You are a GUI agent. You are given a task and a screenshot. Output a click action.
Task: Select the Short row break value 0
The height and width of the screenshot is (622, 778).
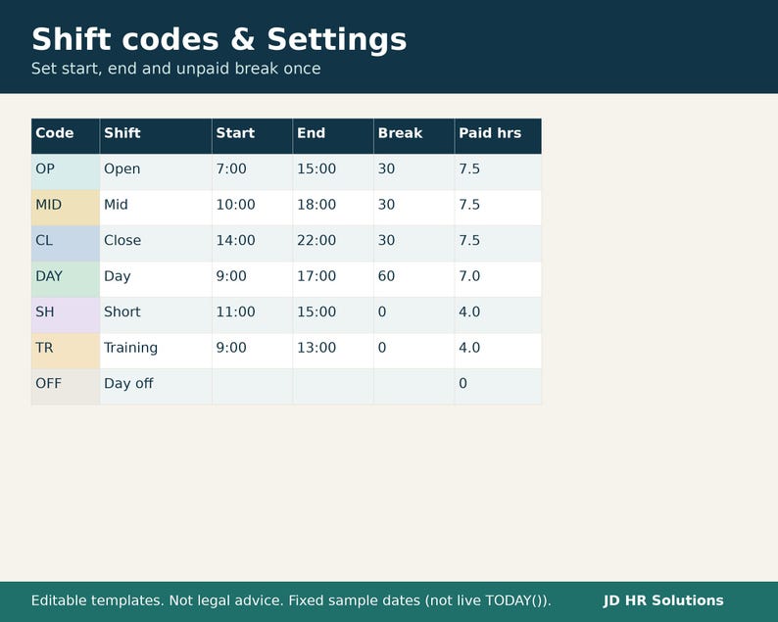413,314
